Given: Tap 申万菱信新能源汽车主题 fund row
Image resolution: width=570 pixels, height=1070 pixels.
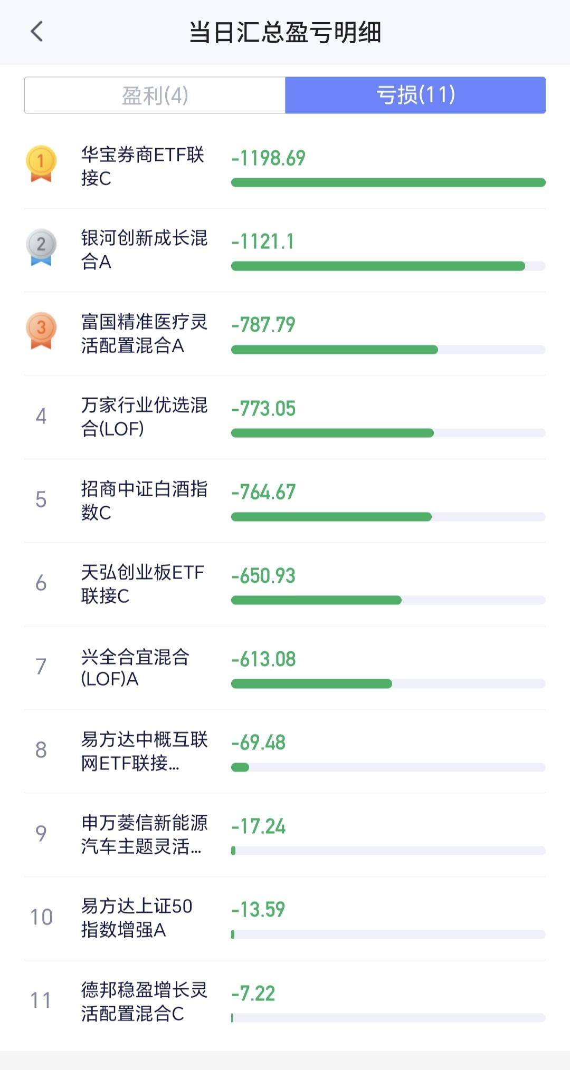Looking at the screenshot, I should coord(144,834).
